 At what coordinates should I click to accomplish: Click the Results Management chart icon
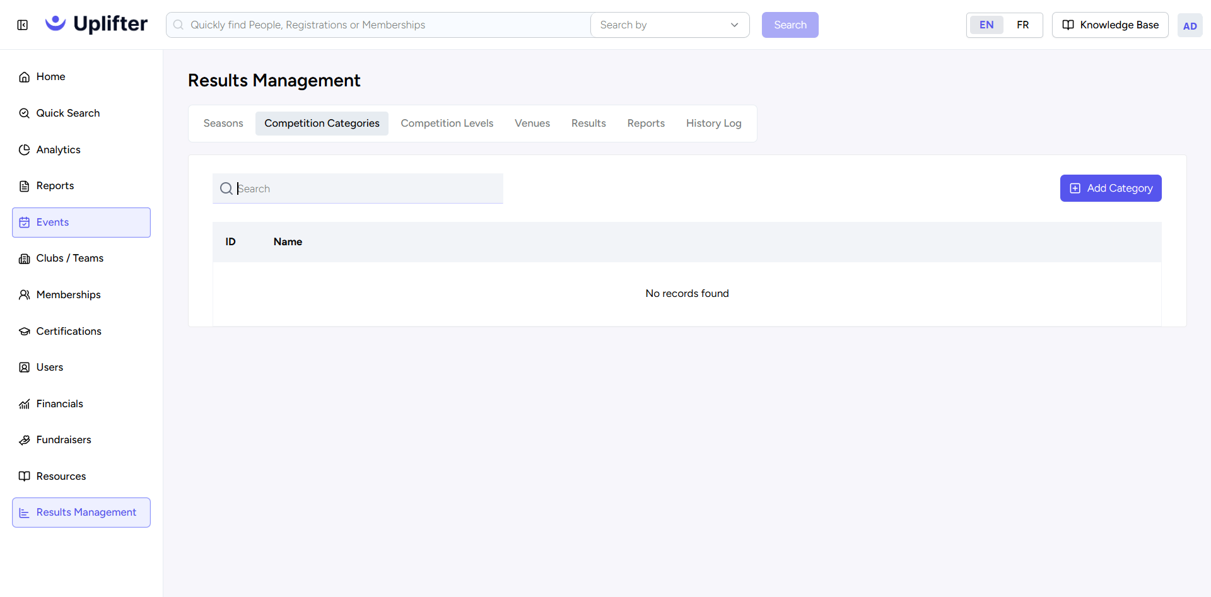point(25,513)
